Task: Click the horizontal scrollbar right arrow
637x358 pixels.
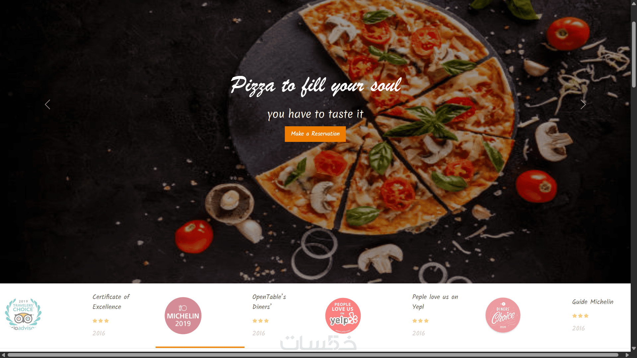Action: (627, 355)
